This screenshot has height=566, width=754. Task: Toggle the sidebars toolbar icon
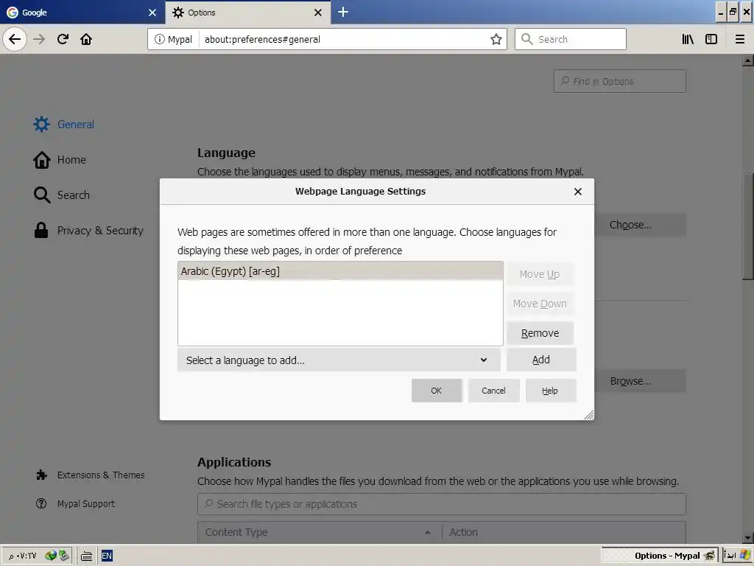711,39
